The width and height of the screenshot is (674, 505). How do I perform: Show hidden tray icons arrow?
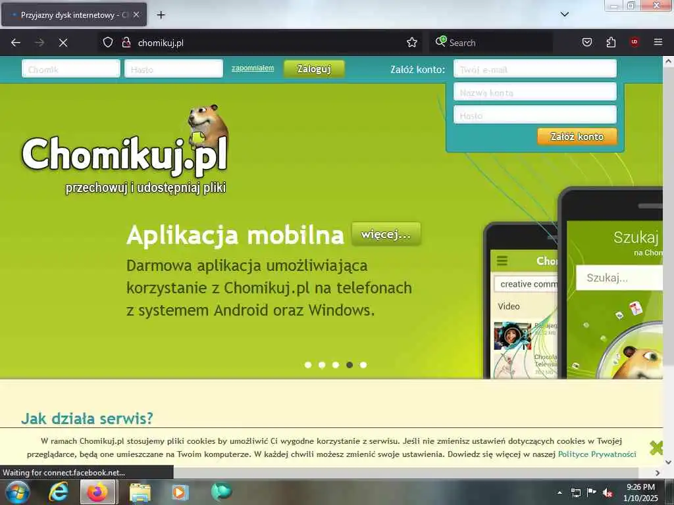click(559, 493)
